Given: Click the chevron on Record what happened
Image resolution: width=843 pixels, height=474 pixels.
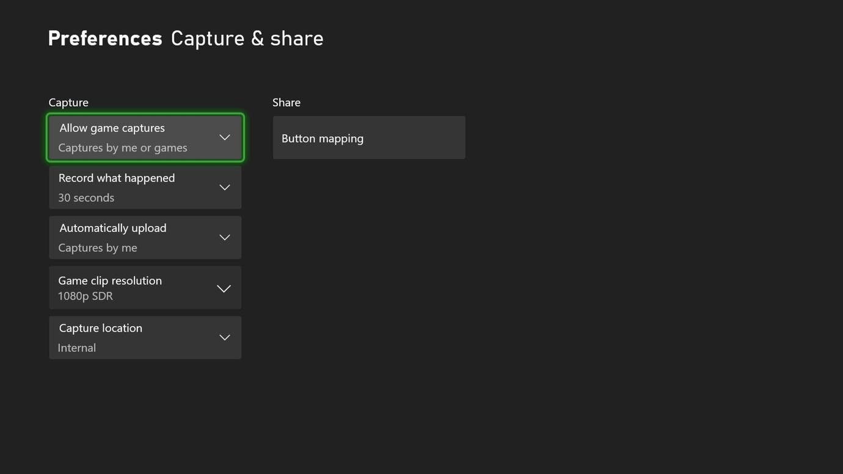Looking at the screenshot, I should coord(224,187).
